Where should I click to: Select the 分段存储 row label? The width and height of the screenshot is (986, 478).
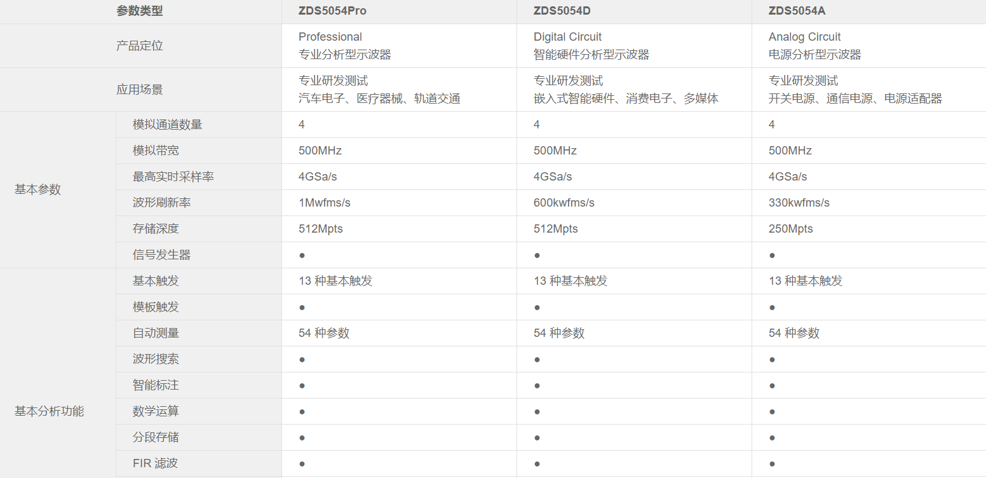[156, 437]
